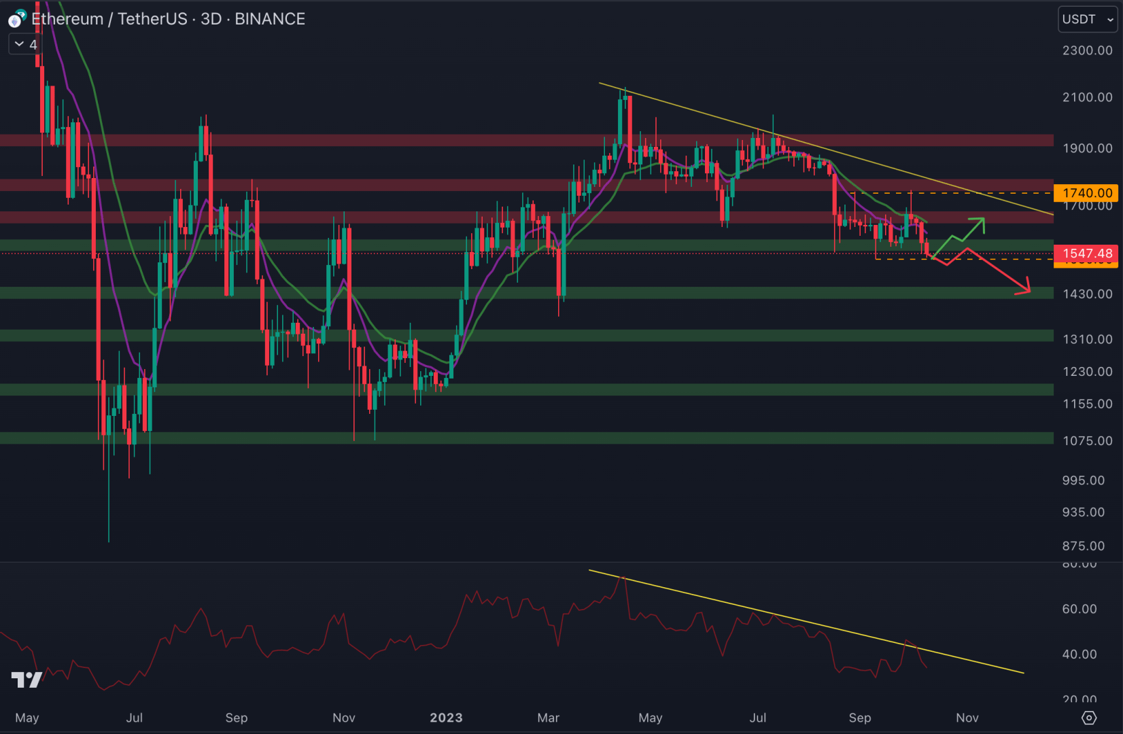
Task: Click the Mar label on time axis
Action: 548,718
